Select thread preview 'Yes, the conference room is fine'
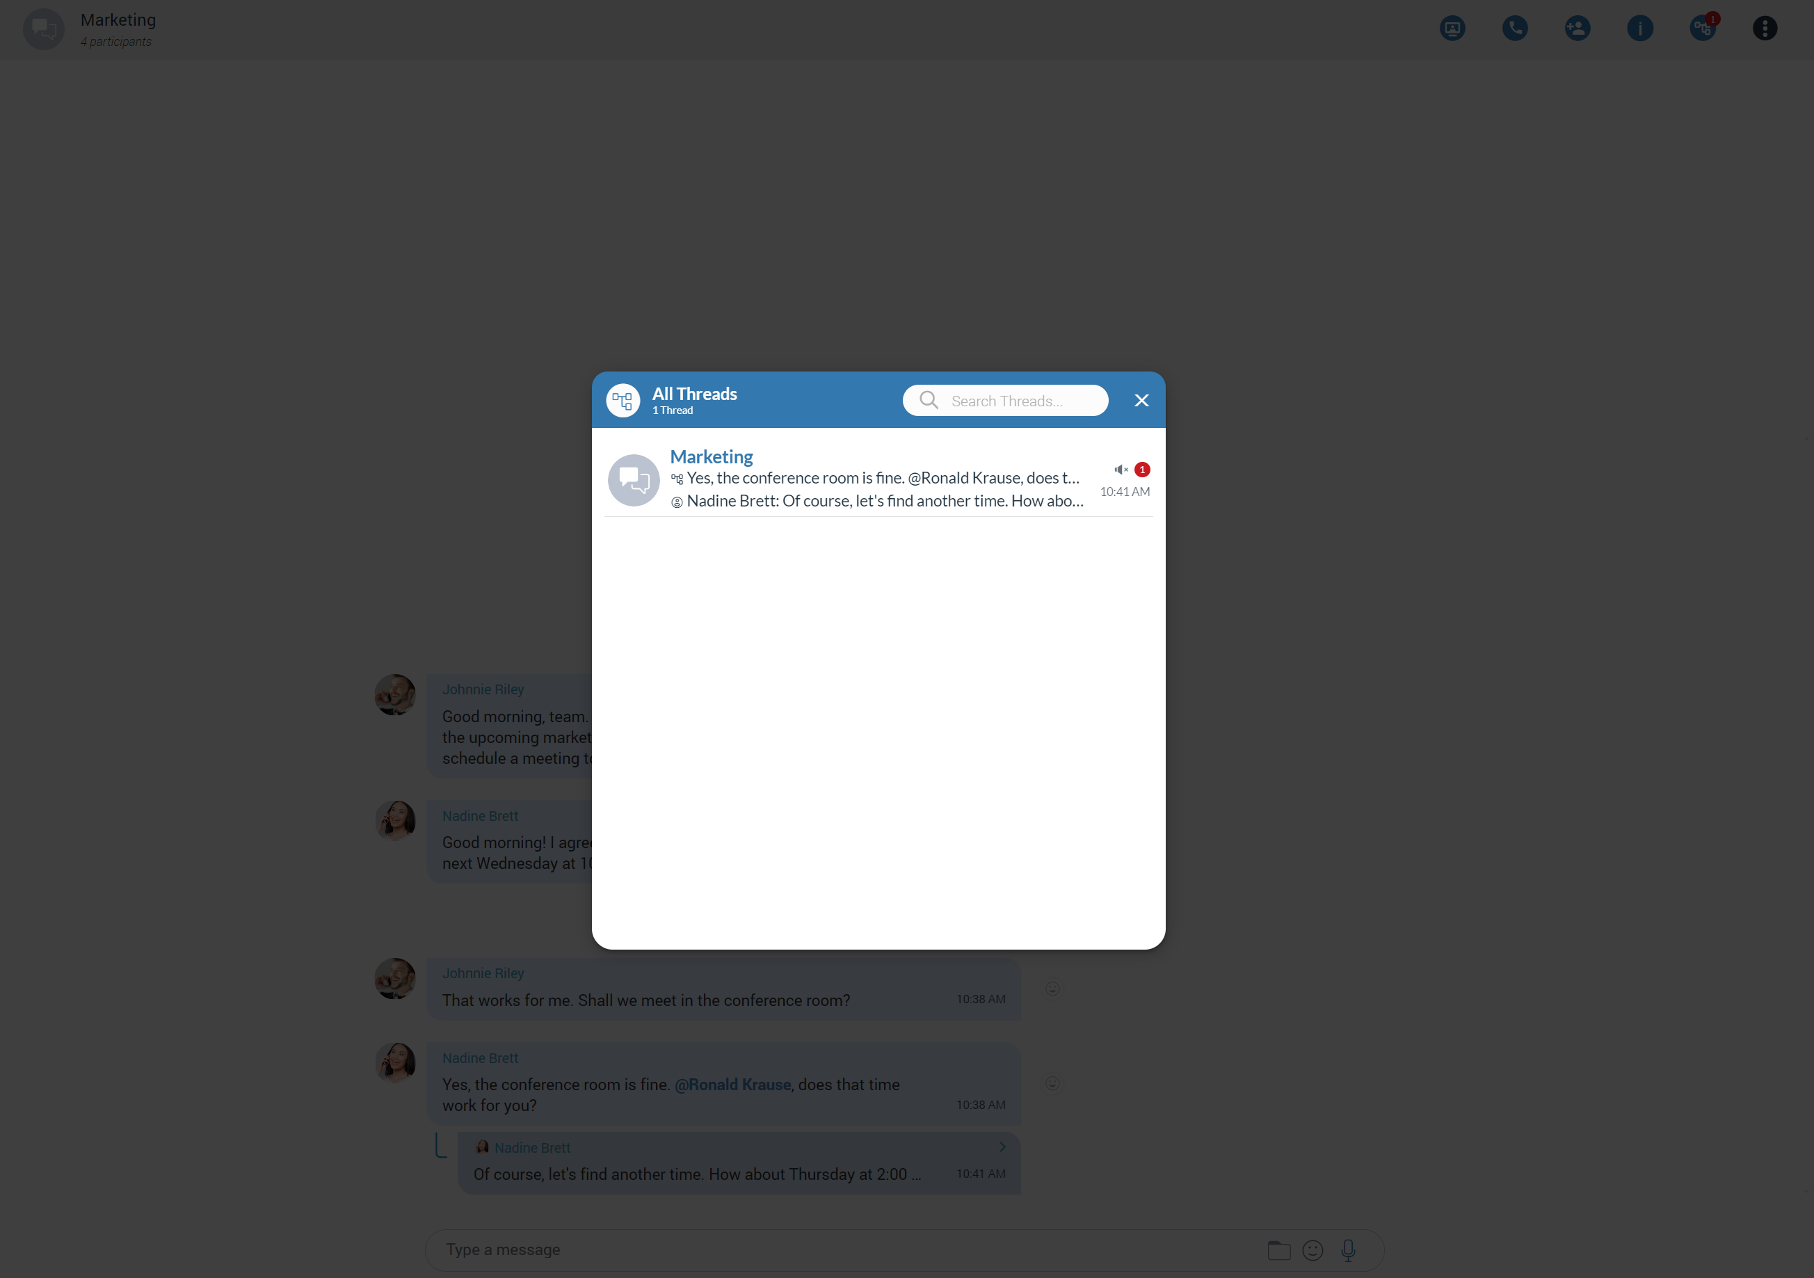This screenshot has width=1814, height=1278. coord(883,478)
